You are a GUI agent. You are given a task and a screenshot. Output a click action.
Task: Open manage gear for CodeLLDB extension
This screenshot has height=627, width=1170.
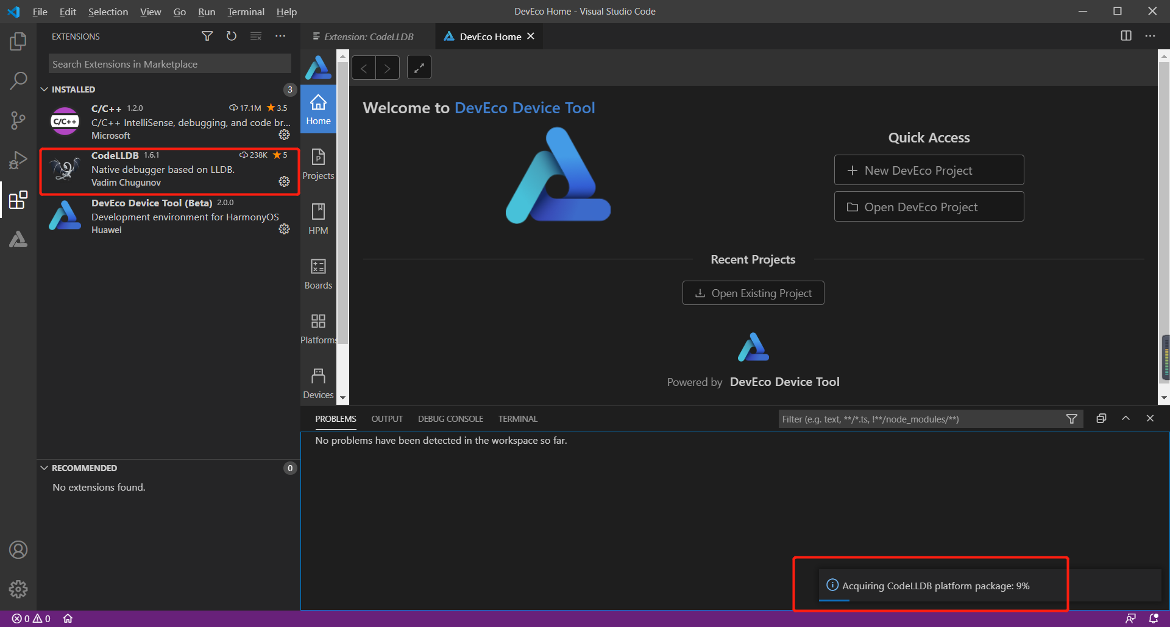coord(284,181)
